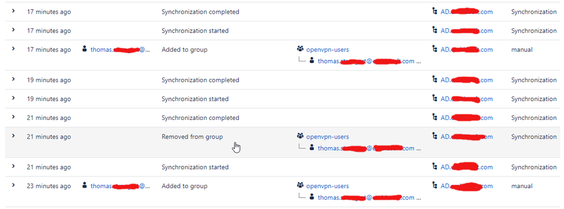Open thomas actor link in 23 minutes ago row

(x=120, y=186)
